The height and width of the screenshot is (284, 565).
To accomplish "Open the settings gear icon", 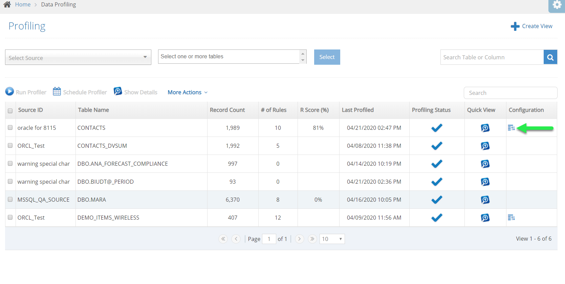I will point(557,5).
